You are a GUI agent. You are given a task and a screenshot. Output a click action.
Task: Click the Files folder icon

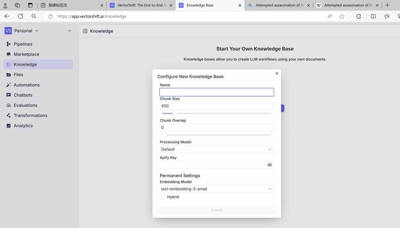pos(9,75)
